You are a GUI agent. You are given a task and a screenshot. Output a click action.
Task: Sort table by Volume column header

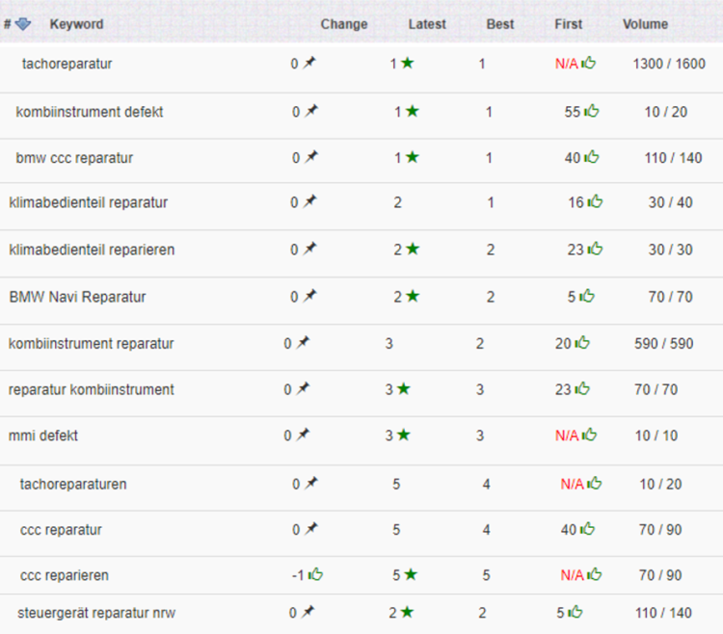646,24
